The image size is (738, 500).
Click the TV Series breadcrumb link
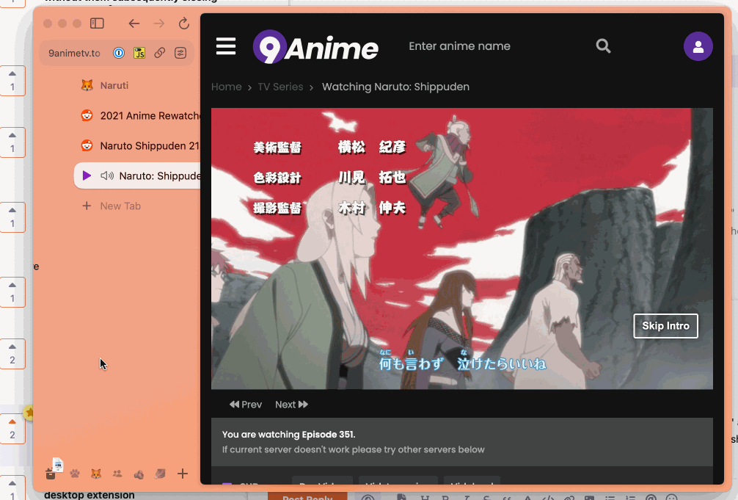click(280, 87)
